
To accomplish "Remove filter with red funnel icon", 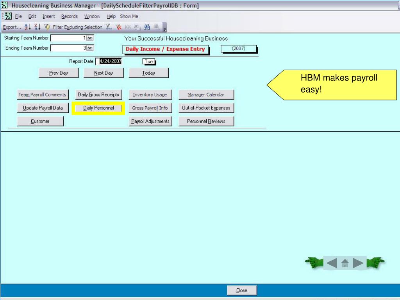I will coord(118,27).
